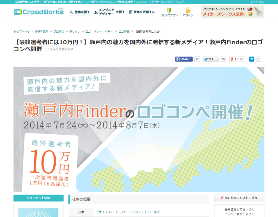The image size is (278, 217).
Task: Add job via 気になる!リストに追加 button
Action: [x=239, y=198]
